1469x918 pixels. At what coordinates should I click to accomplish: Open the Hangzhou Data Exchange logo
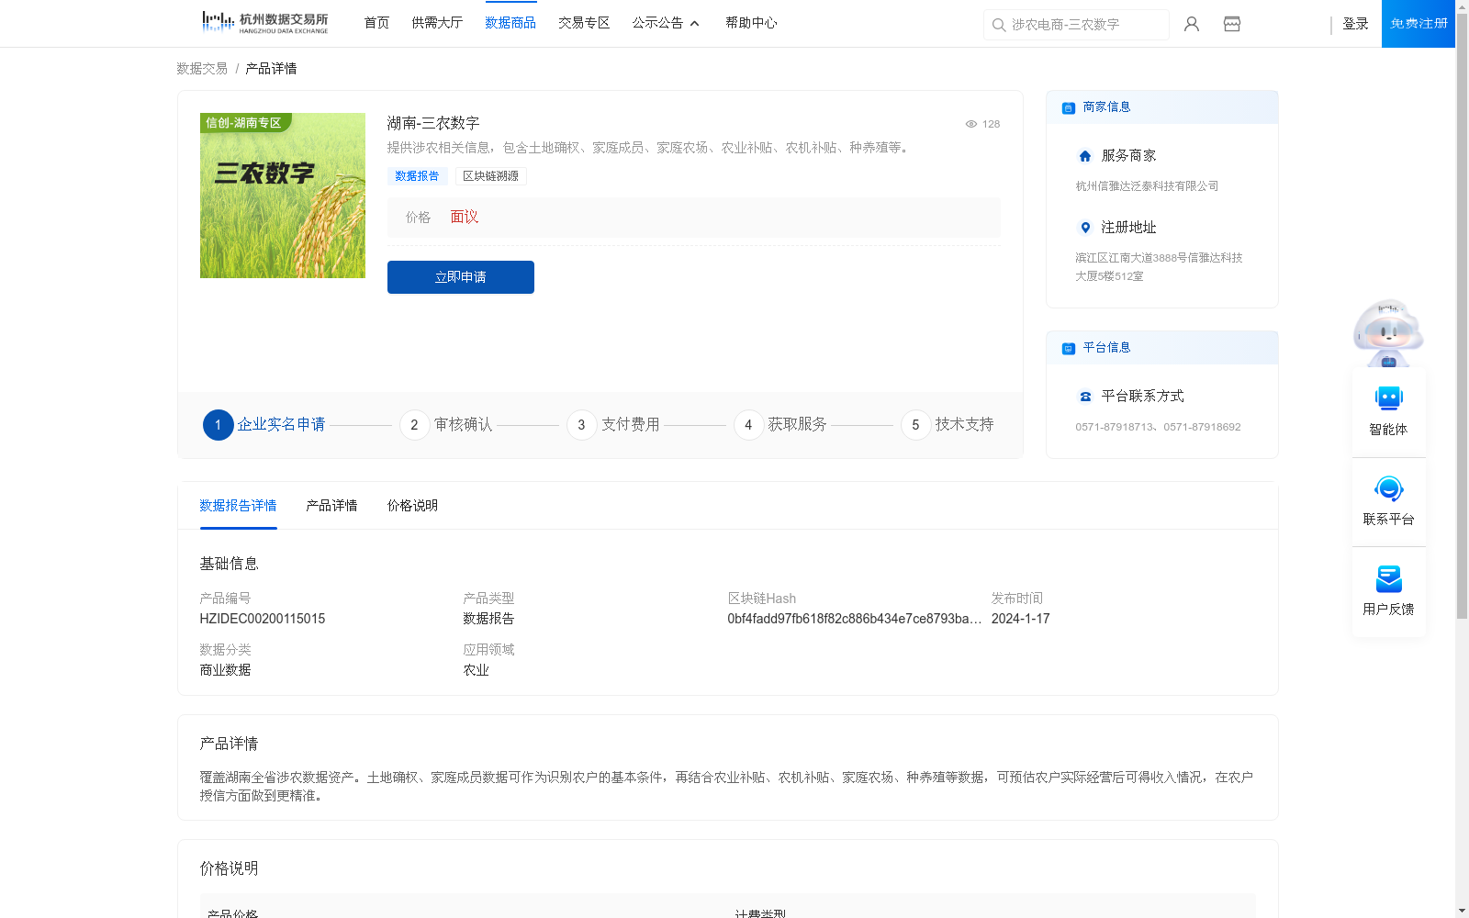(264, 23)
